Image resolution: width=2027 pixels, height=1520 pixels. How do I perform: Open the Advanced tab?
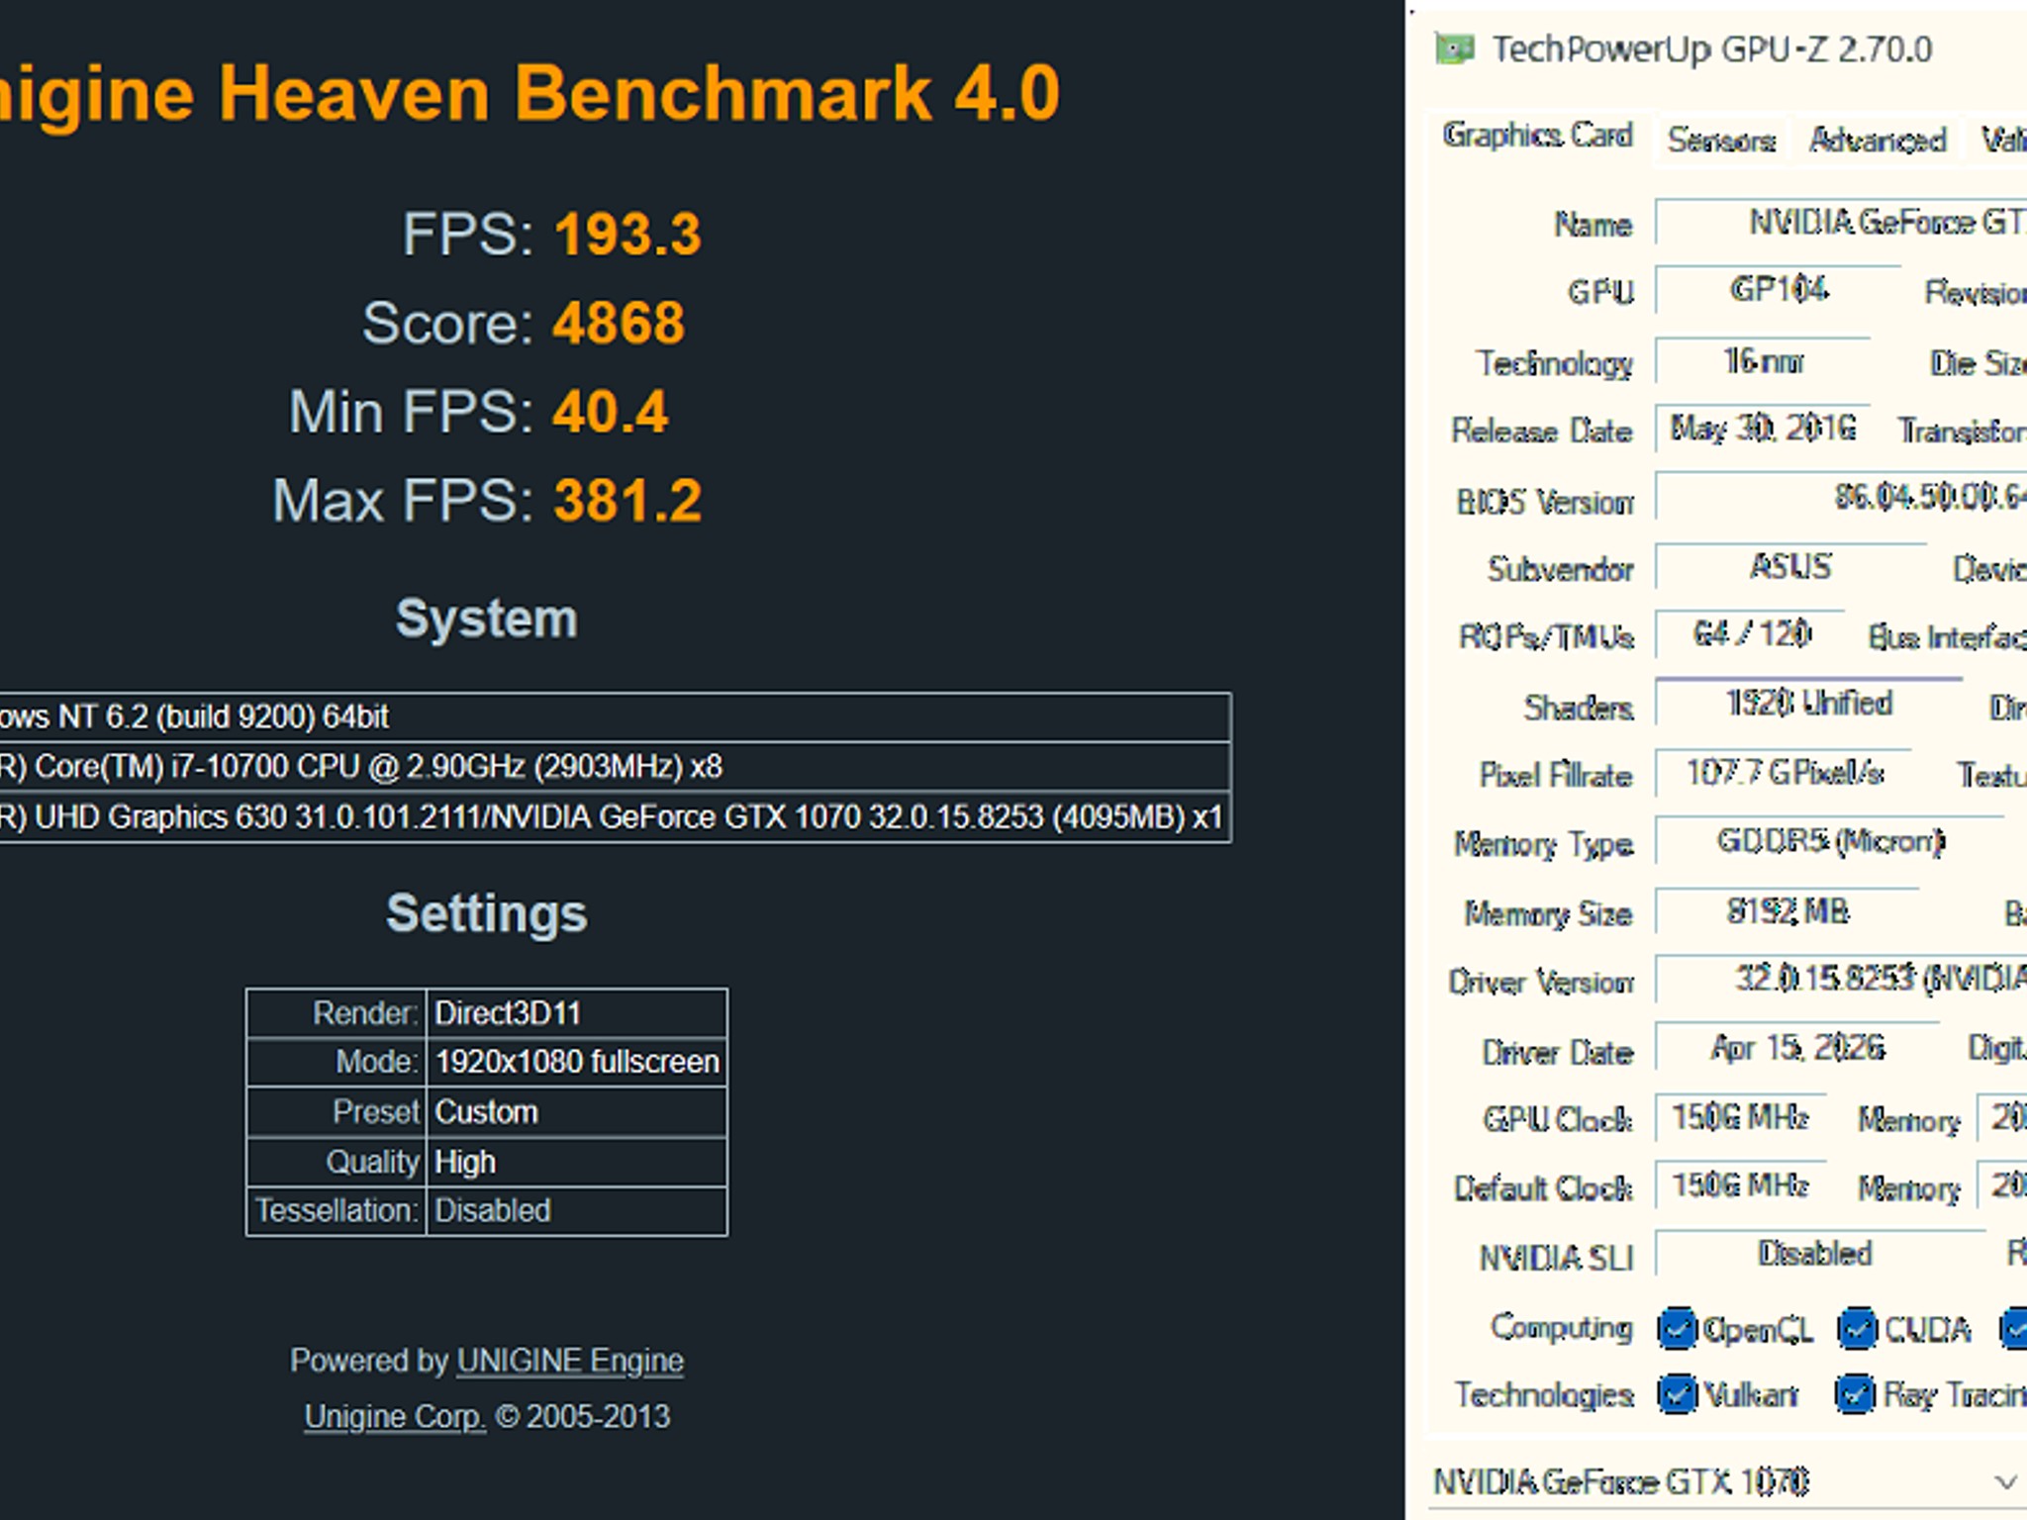(1878, 141)
